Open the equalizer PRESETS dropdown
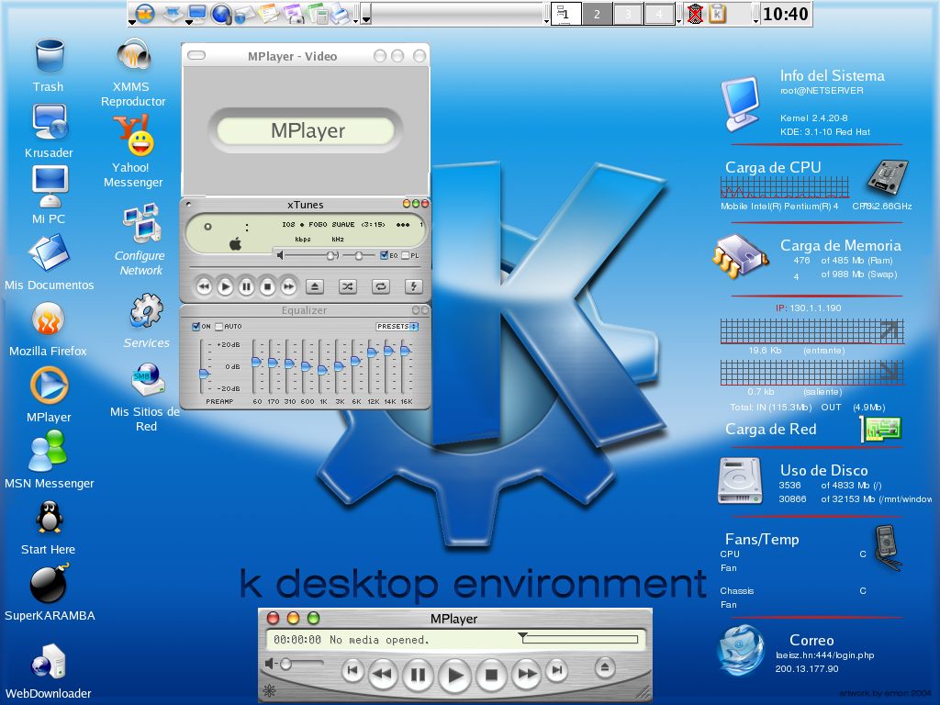This screenshot has height=705, width=940. (397, 326)
